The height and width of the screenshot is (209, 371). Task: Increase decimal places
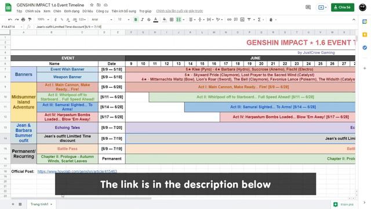point(75,19)
